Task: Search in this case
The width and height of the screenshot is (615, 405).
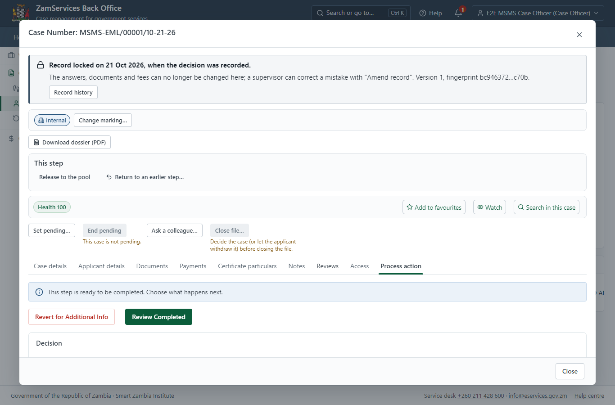Action: (x=547, y=207)
